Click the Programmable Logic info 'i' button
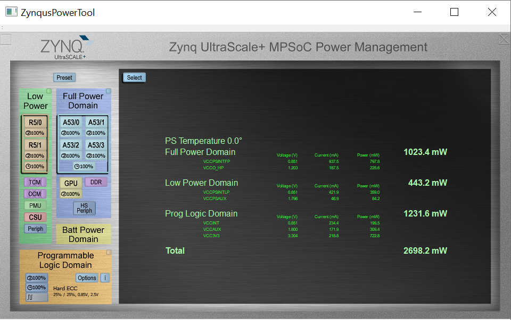This screenshot has width=511, height=320. (x=105, y=278)
